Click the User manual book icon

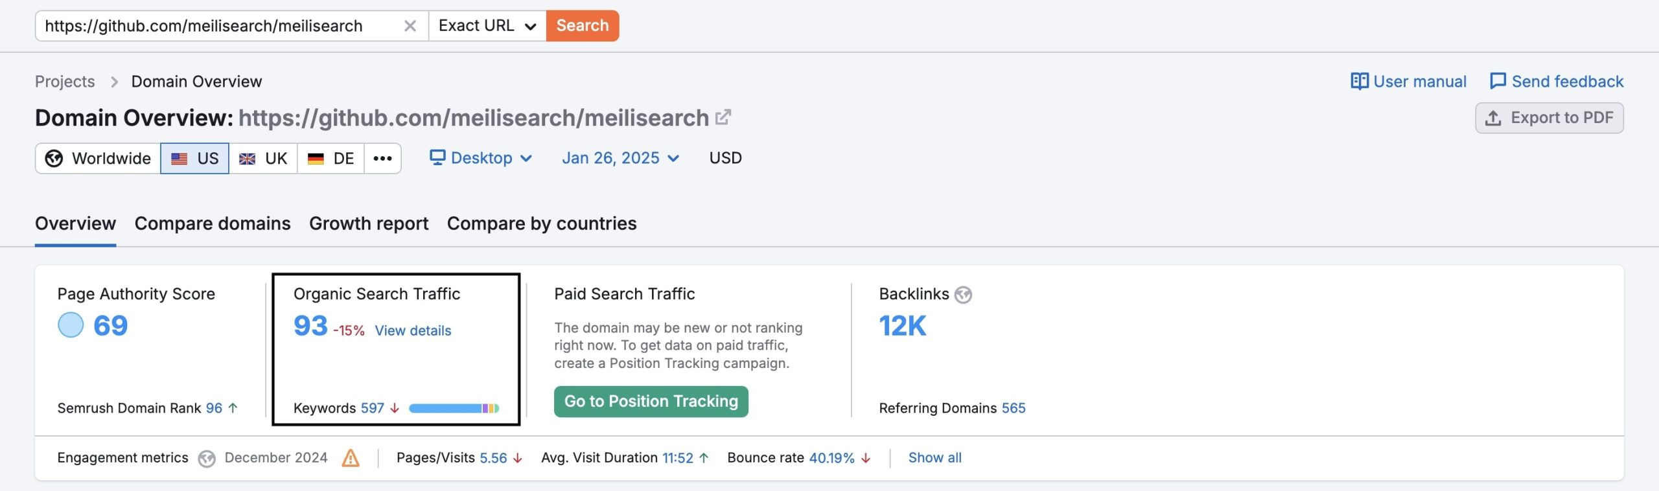(1359, 82)
